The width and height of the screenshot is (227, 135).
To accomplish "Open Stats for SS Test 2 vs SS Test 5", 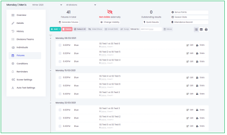I will click(x=200, y=53).
